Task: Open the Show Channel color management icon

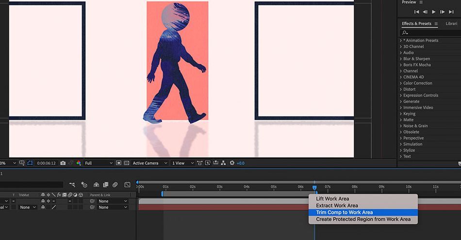Action: tap(79, 163)
